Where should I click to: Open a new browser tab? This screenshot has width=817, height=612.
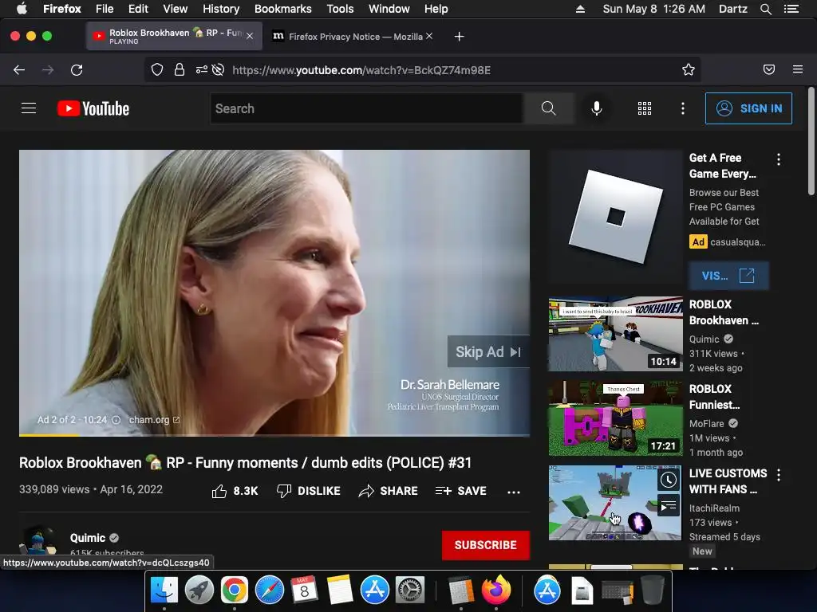(x=459, y=37)
